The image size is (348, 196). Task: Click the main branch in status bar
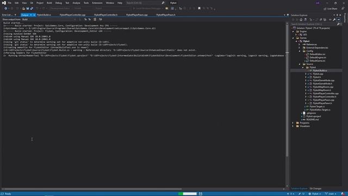pos(331,194)
